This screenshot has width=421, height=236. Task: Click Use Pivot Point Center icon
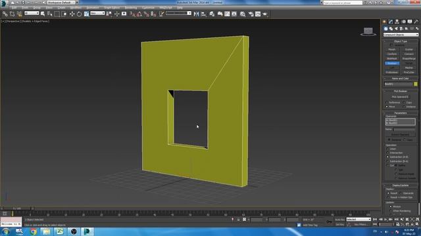[x=109, y=14]
